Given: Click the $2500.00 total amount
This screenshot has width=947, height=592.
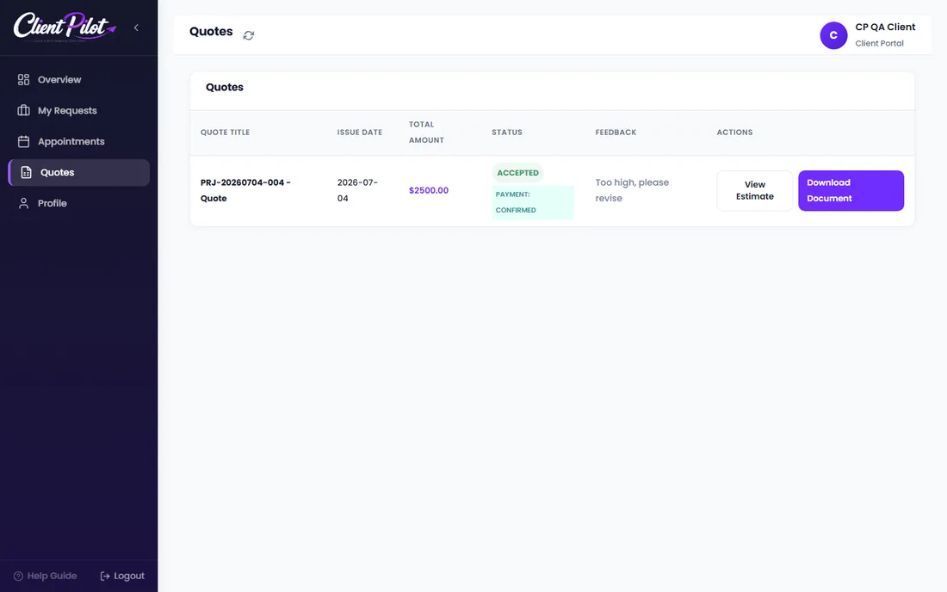Looking at the screenshot, I should [428, 191].
